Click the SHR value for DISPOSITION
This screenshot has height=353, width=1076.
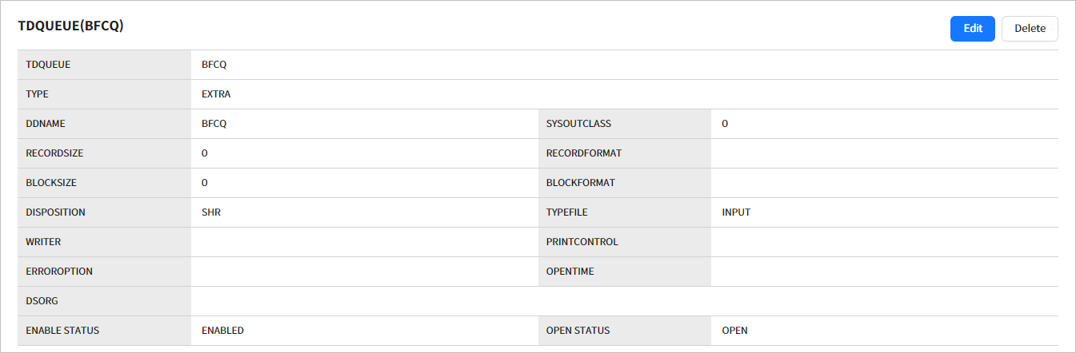211,212
